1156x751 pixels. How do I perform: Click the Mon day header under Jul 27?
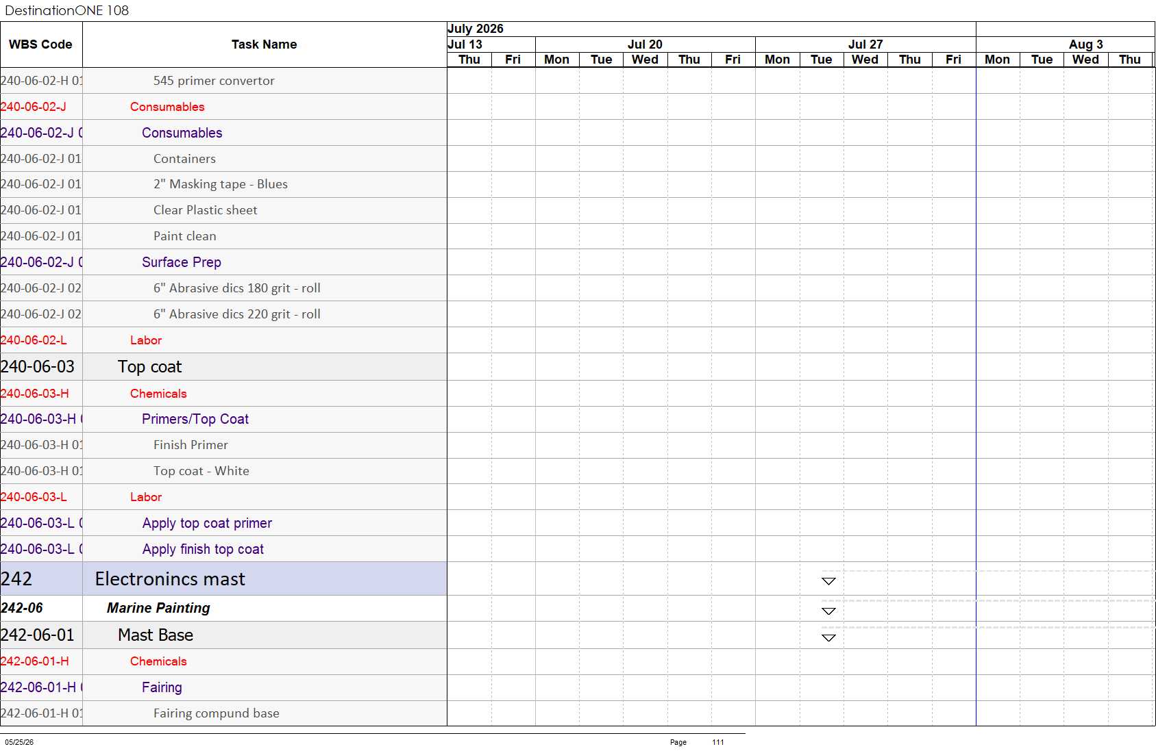pos(777,60)
